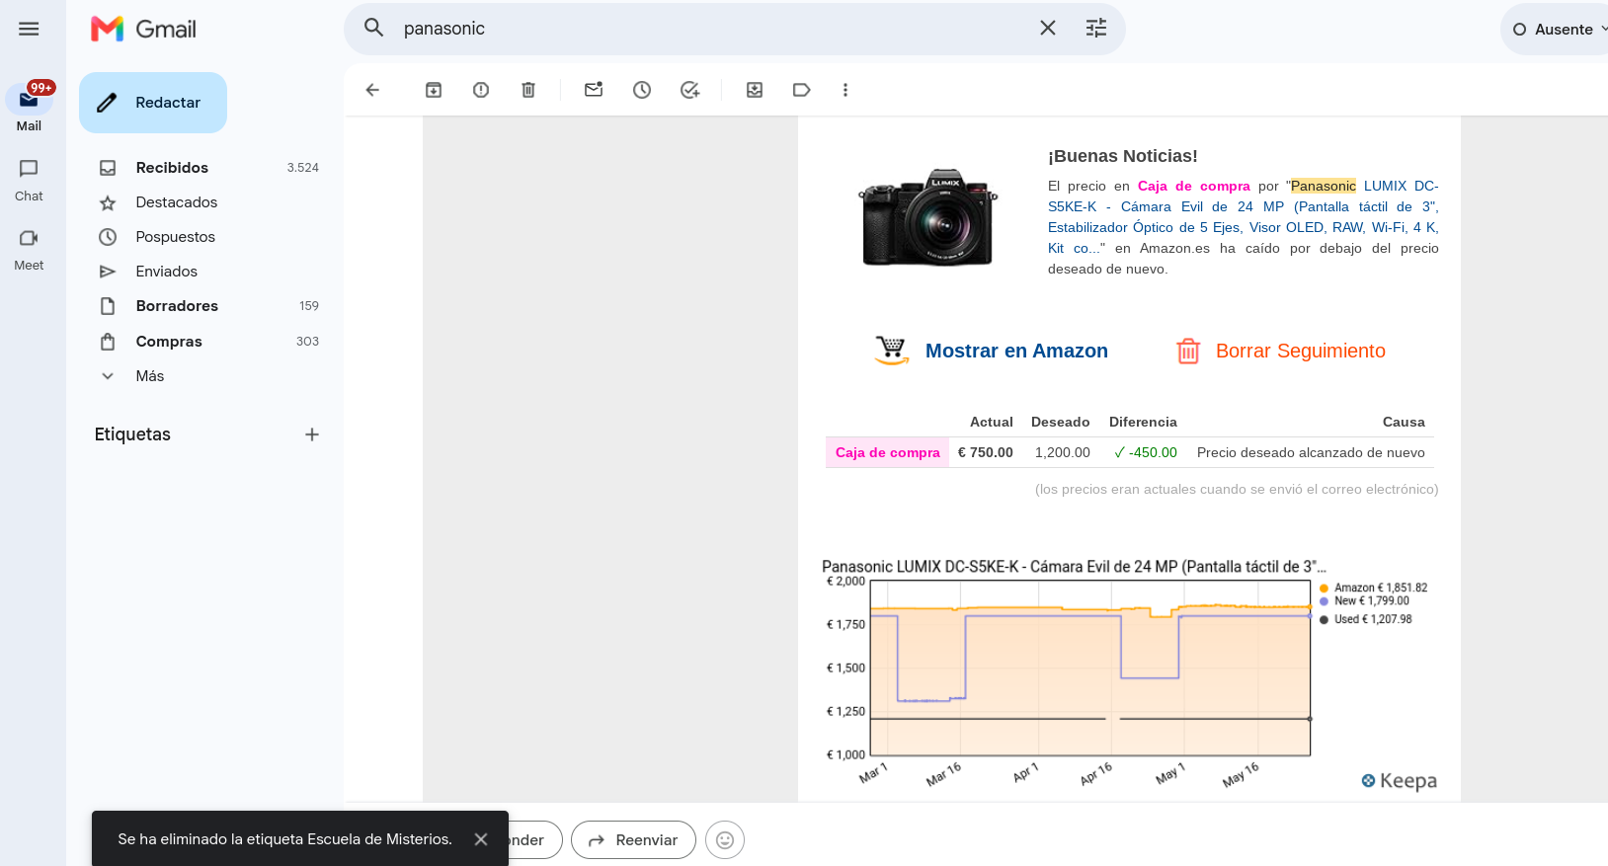Screen dimensions: 1608x866
Task: Click the Etiquetas section heading
Action: click(x=132, y=434)
